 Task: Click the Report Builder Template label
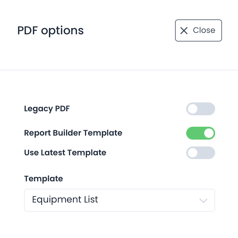[73, 133]
